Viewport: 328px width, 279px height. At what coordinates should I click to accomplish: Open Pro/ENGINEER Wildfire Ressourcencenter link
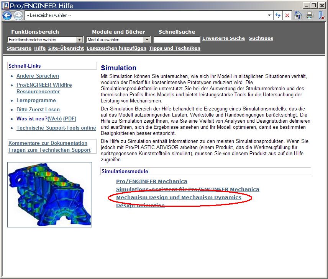pyautogui.click(x=44, y=88)
